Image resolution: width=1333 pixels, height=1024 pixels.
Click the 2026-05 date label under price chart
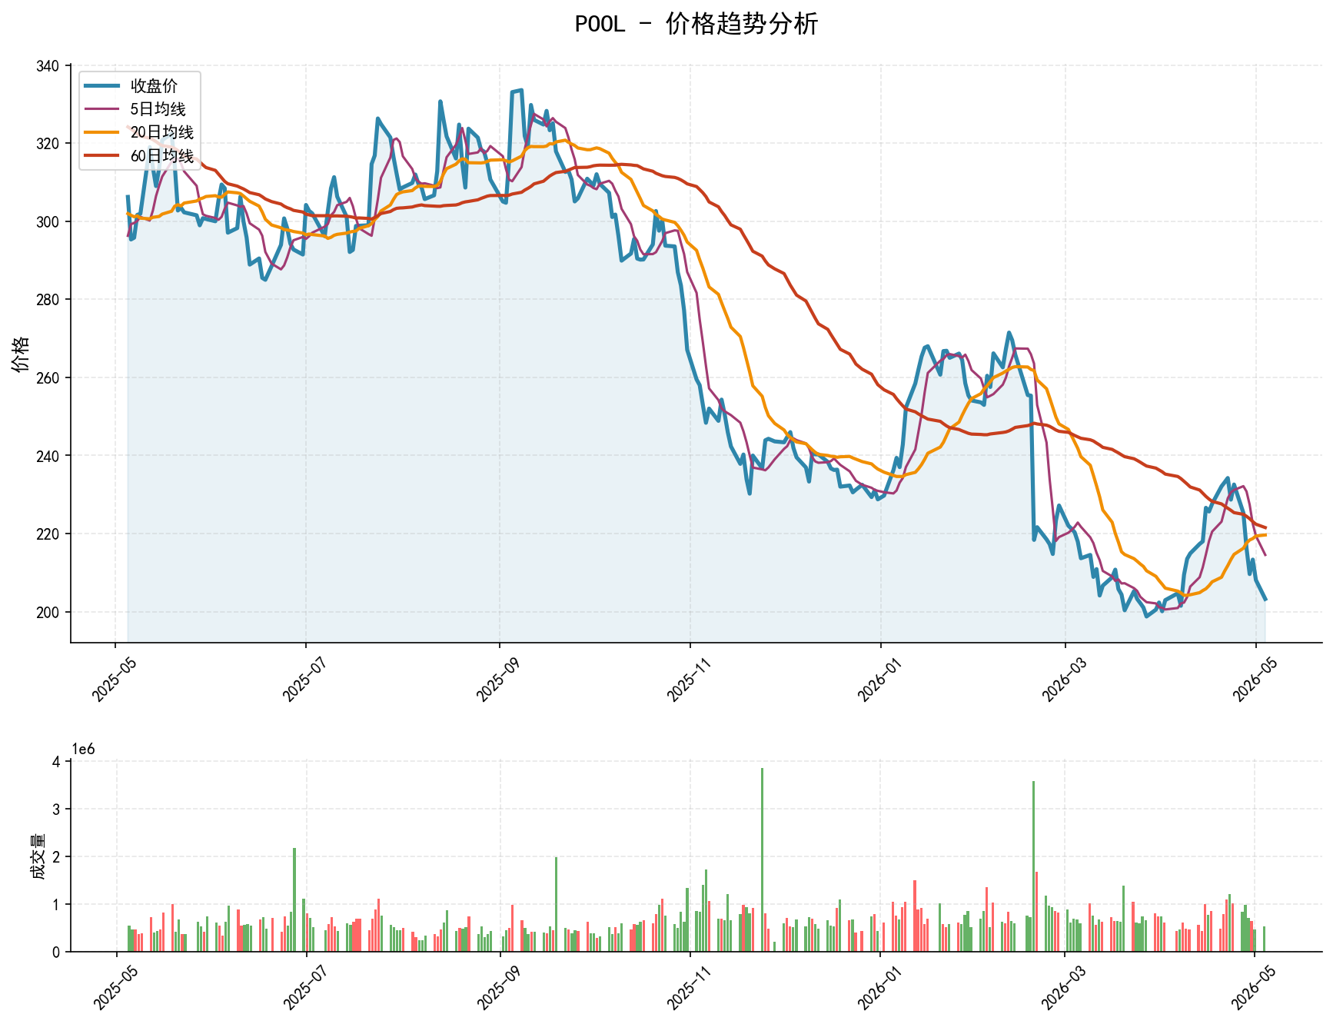click(x=1254, y=679)
